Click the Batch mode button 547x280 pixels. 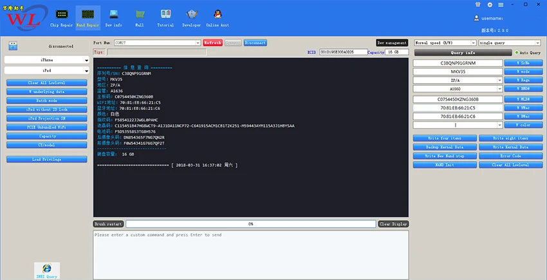[x=47, y=100]
